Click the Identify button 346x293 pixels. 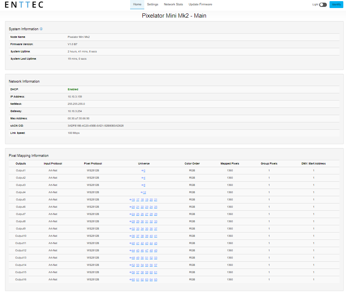(336, 5)
